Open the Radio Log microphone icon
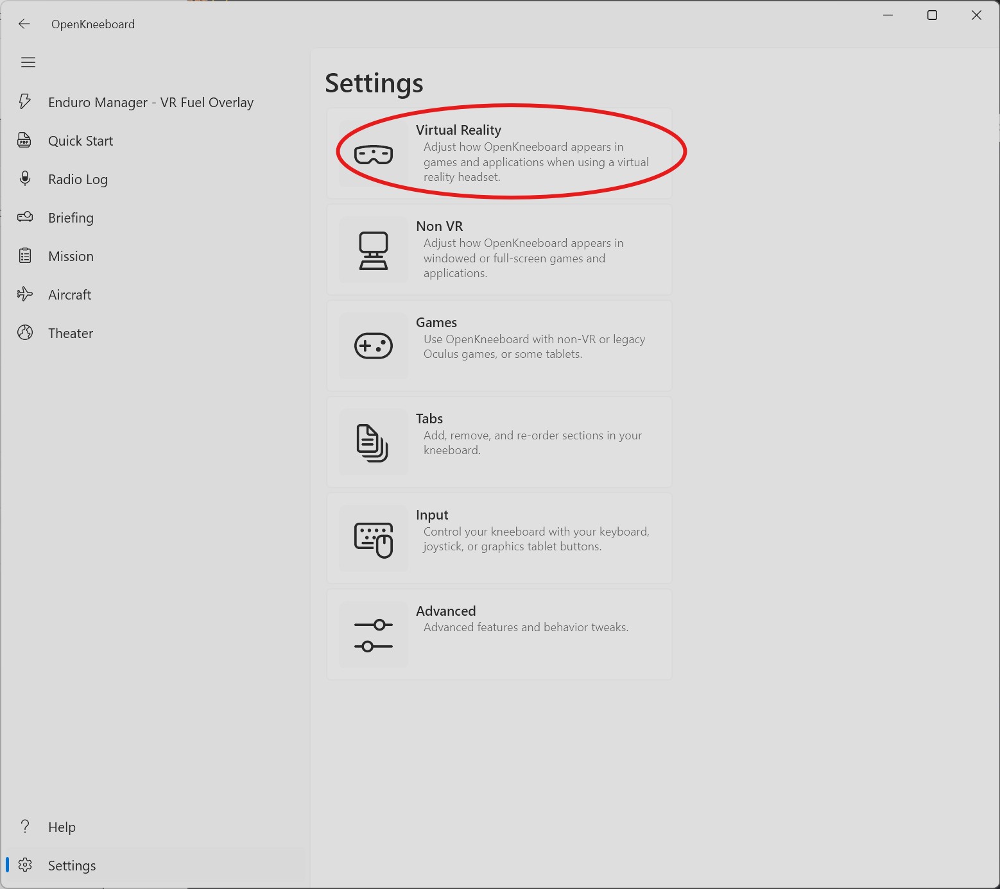The width and height of the screenshot is (1000, 889). pyautogui.click(x=25, y=179)
